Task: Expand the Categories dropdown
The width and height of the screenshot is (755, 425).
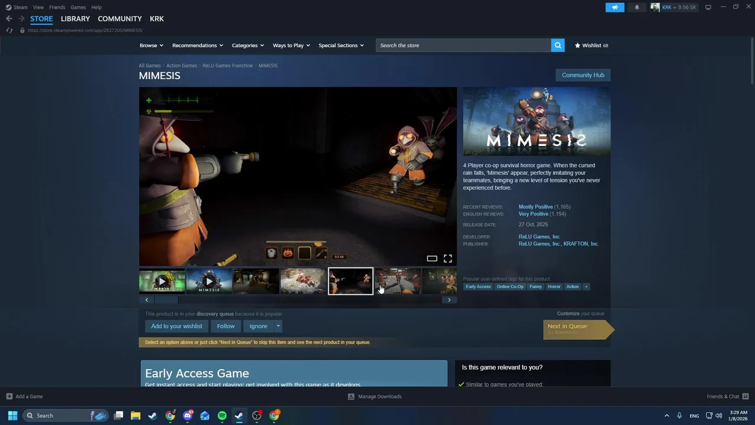Action: (x=248, y=45)
